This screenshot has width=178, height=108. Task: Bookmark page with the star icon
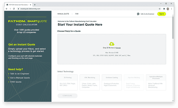click(x=159, y=9)
